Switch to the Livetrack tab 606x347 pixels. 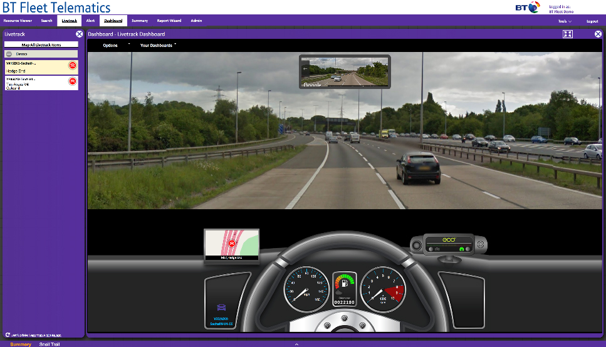[x=69, y=21]
